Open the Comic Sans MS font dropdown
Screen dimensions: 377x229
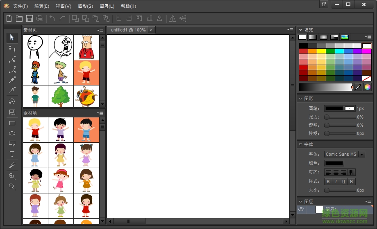361,154
